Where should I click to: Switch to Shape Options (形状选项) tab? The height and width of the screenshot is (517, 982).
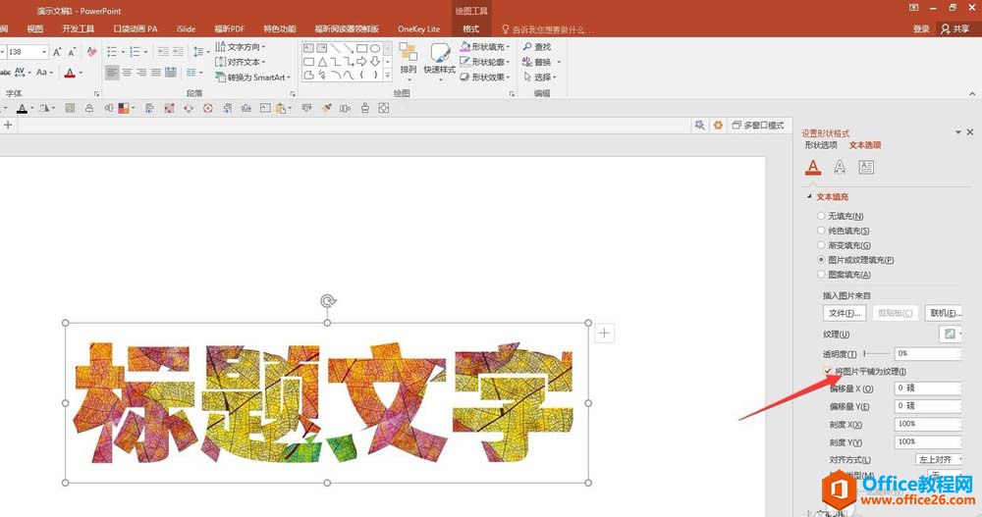click(x=821, y=145)
